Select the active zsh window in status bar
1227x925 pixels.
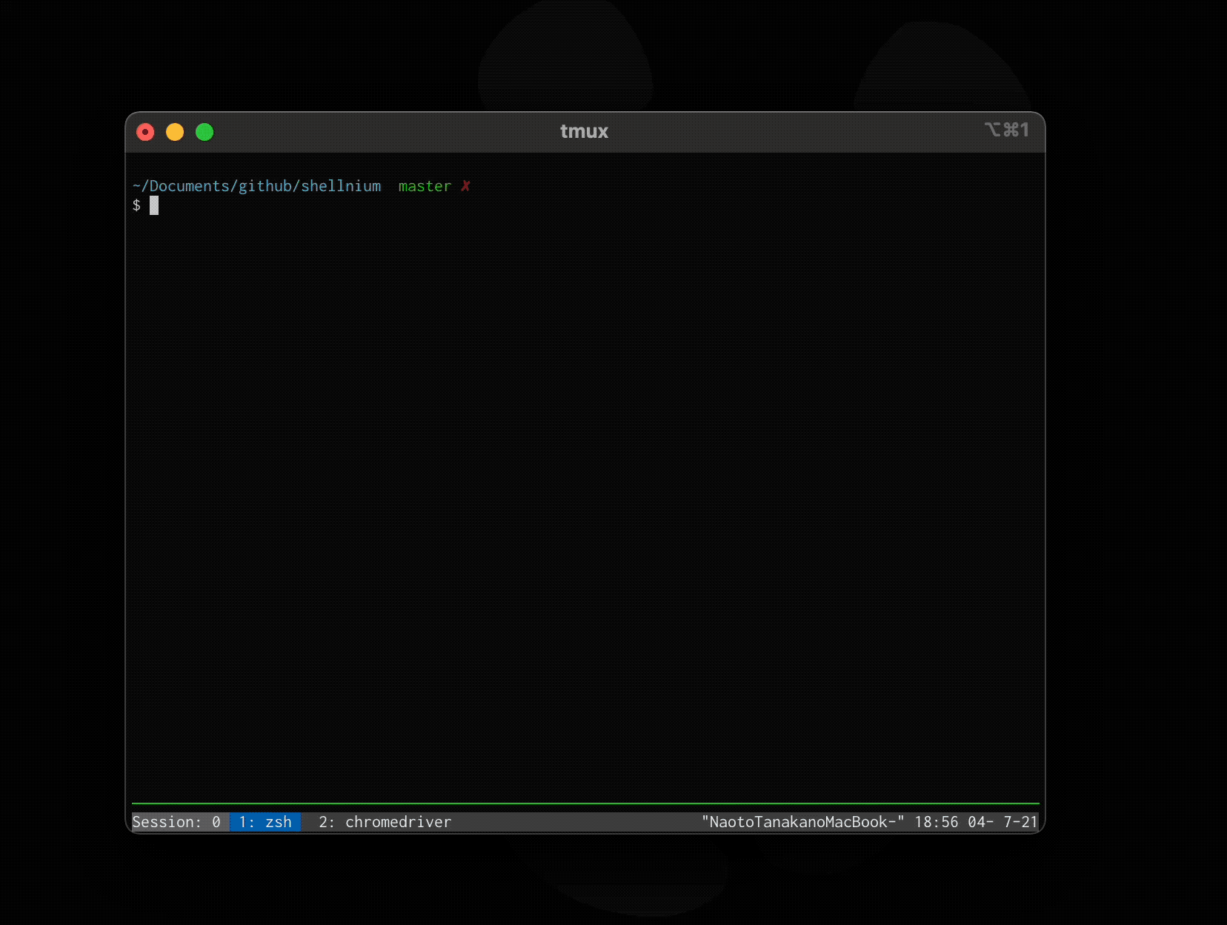coord(265,822)
